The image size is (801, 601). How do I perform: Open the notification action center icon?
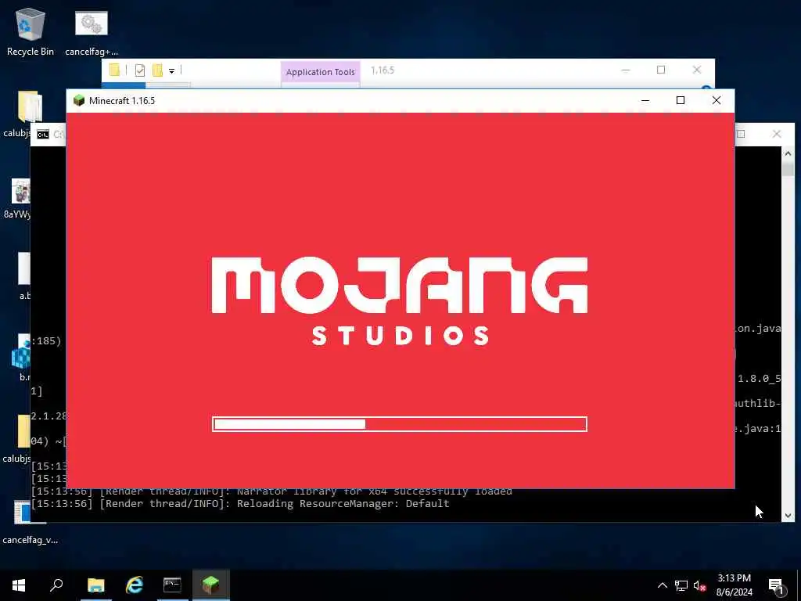click(775, 585)
